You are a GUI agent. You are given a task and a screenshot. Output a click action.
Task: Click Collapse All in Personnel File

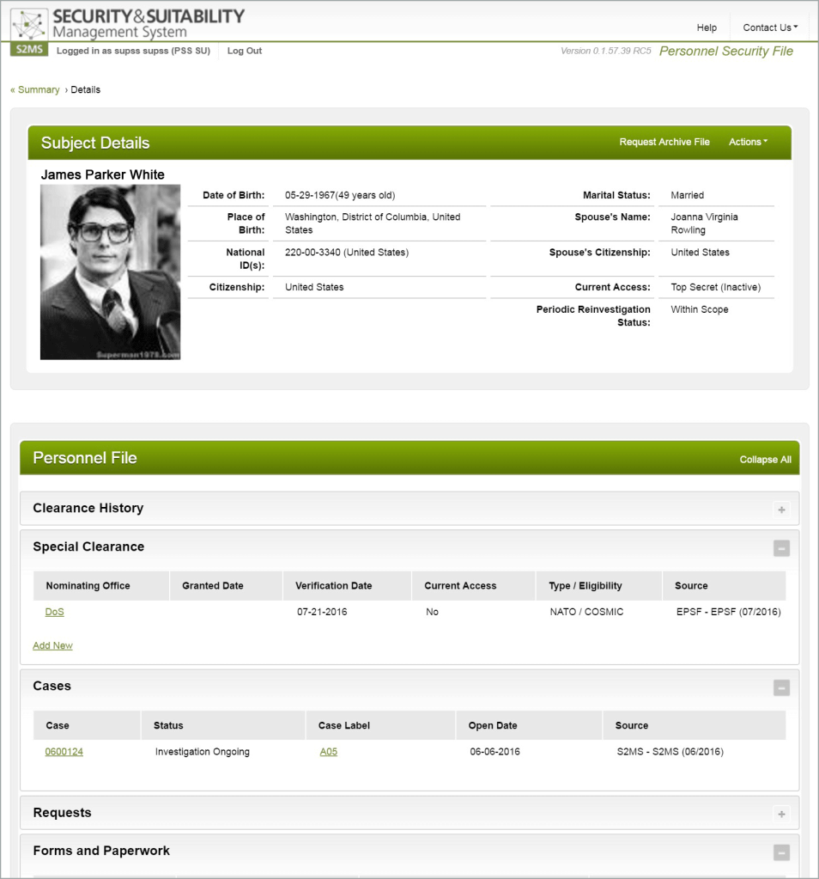point(765,460)
